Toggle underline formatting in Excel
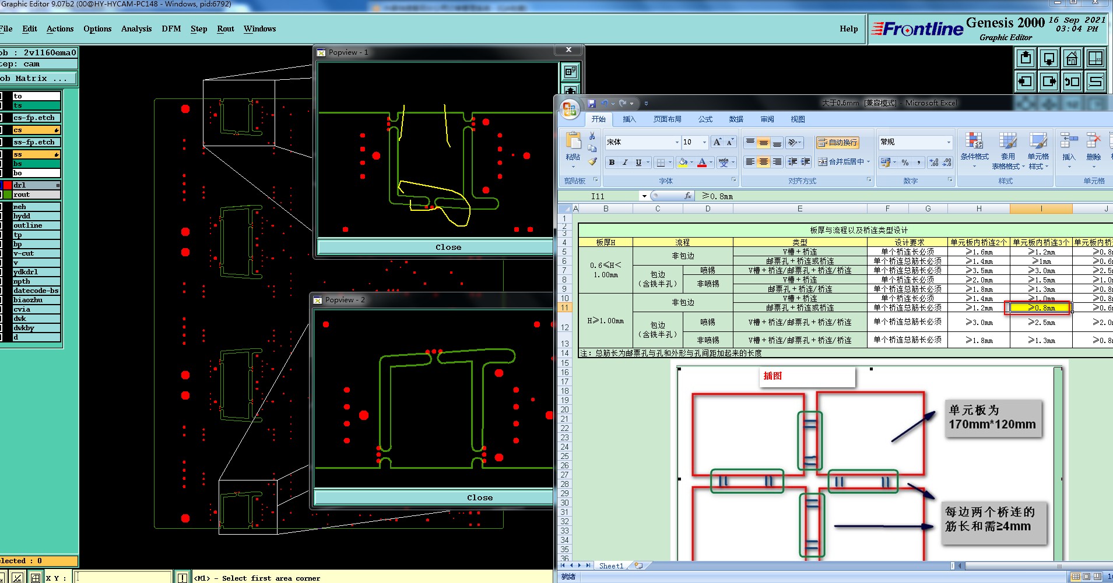1113x583 pixels. click(638, 162)
